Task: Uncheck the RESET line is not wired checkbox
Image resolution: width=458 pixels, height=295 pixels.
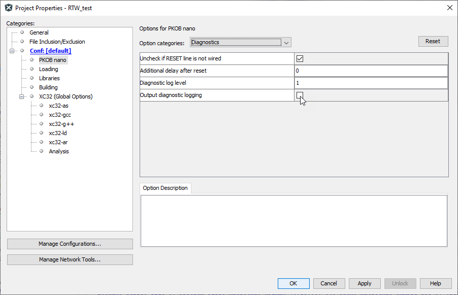Action: pos(300,58)
